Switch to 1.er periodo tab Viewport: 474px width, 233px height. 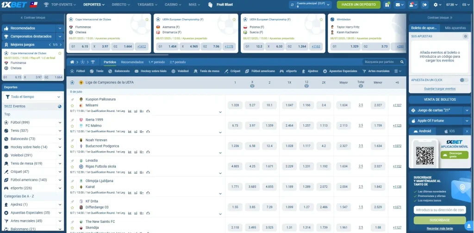pyautogui.click(x=156, y=62)
